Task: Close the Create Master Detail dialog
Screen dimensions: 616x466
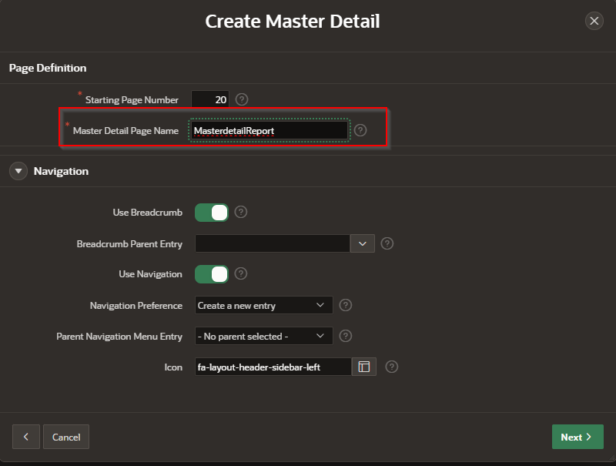Action: pos(594,21)
